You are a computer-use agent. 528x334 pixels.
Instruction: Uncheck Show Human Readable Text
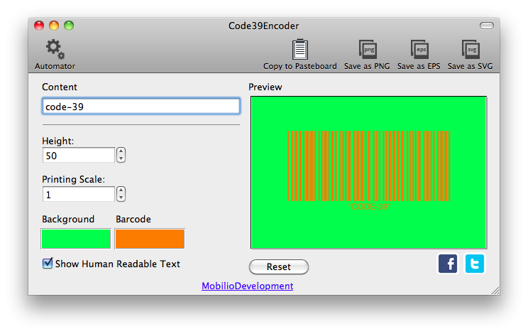(x=48, y=263)
